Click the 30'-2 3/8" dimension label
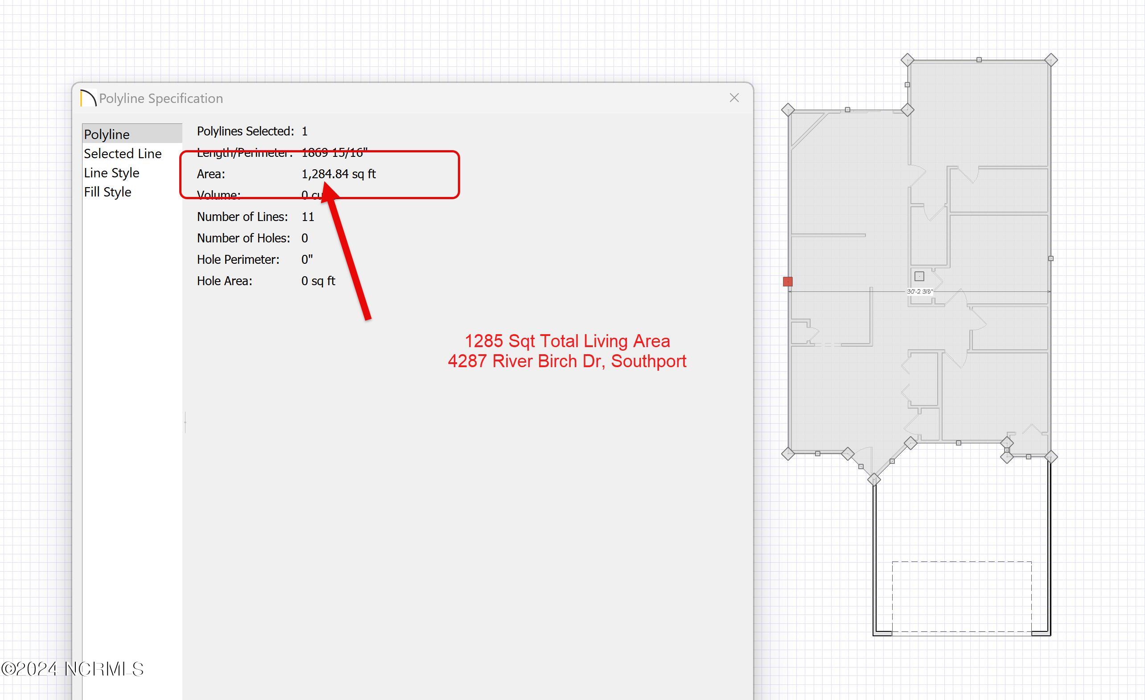The height and width of the screenshot is (700, 1145). tap(920, 292)
